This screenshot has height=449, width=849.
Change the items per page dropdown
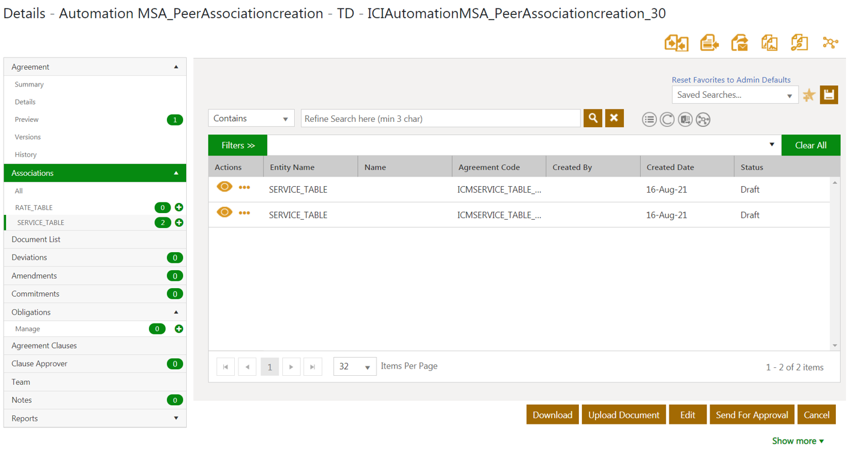pos(354,366)
